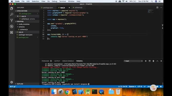The height and width of the screenshot is (96, 172).
Task: Split the editor to the right
Action: click(157, 7)
